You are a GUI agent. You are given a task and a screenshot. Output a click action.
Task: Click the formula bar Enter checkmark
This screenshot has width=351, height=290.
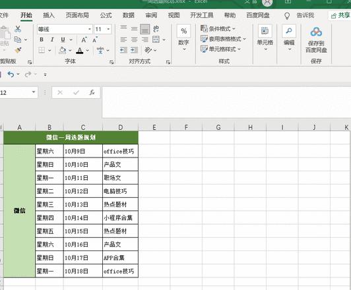point(76,92)
